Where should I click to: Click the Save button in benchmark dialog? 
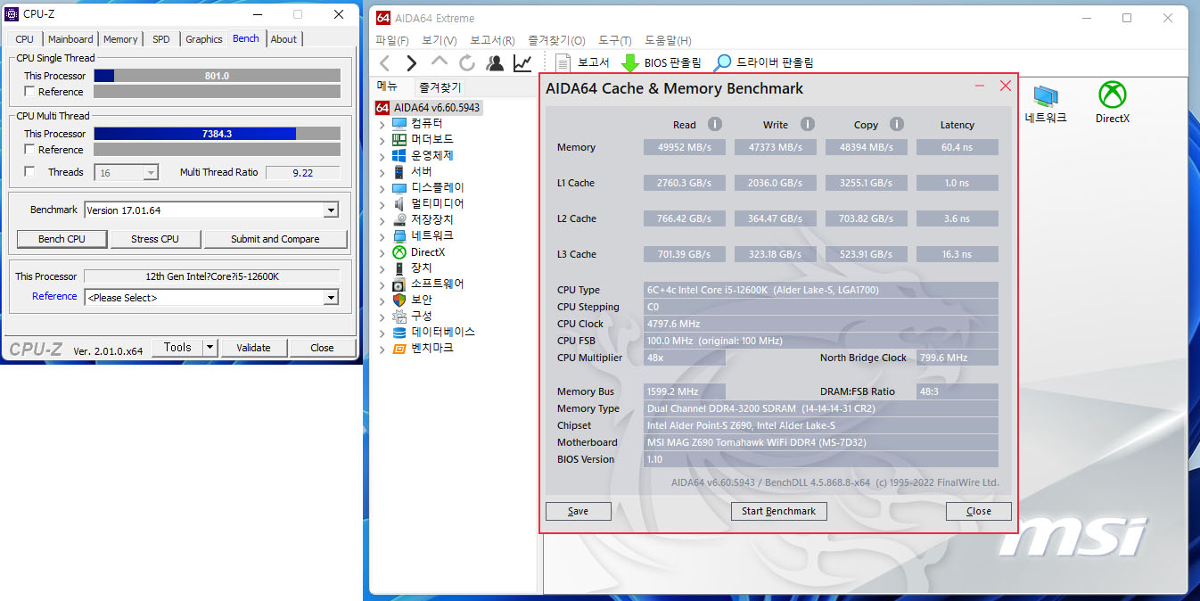(x=578, y=511)
